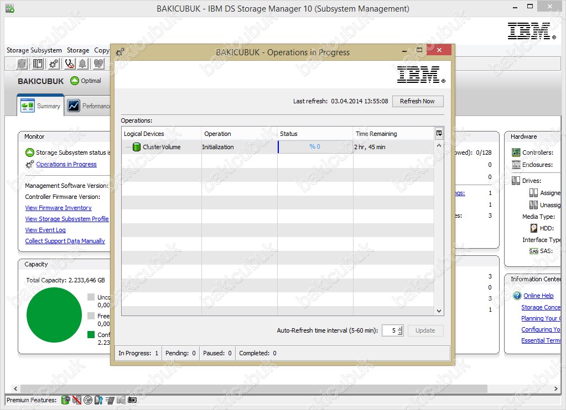Open View Firmware Inventory link
Image resolution: width=566 pixels, height=410 pixels.
point(58,208)
